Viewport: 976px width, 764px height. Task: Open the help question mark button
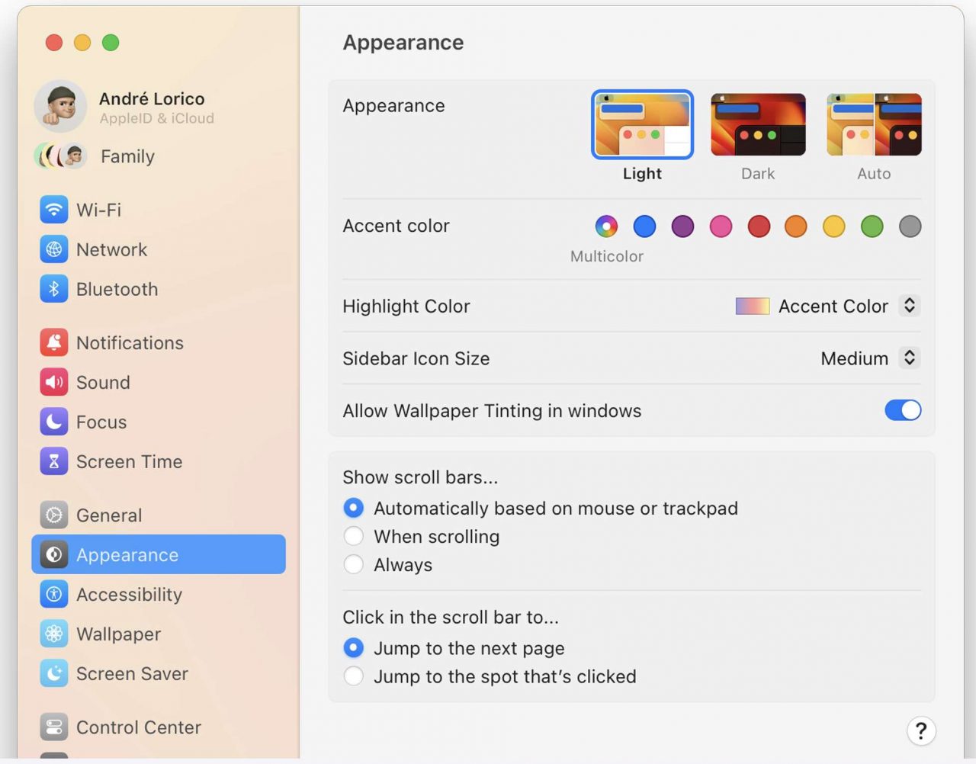coord(921,730)
